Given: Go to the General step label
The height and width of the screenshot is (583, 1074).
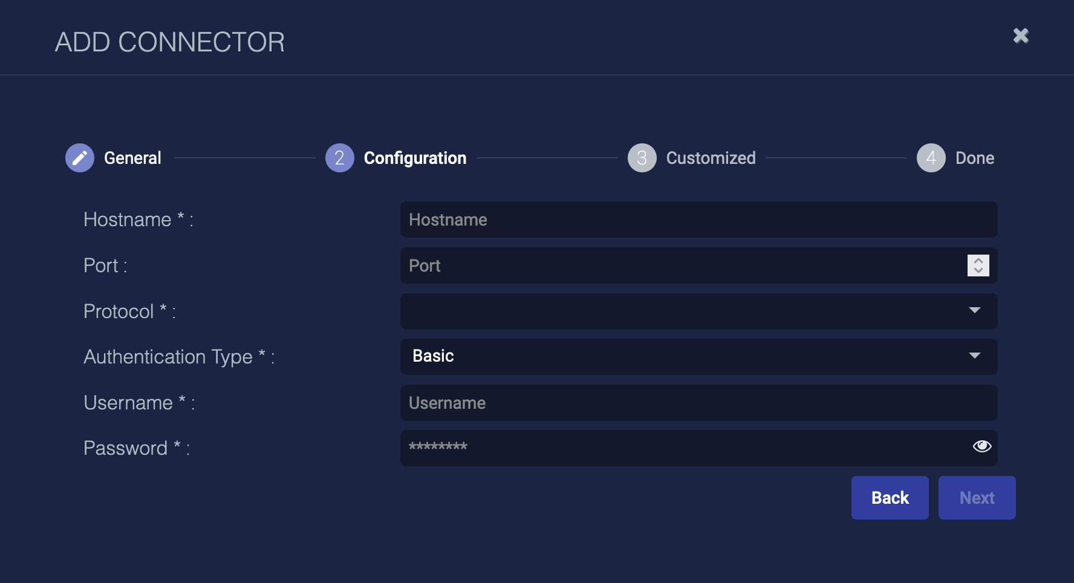Looking at the screenshot, I should click(132, 158).
